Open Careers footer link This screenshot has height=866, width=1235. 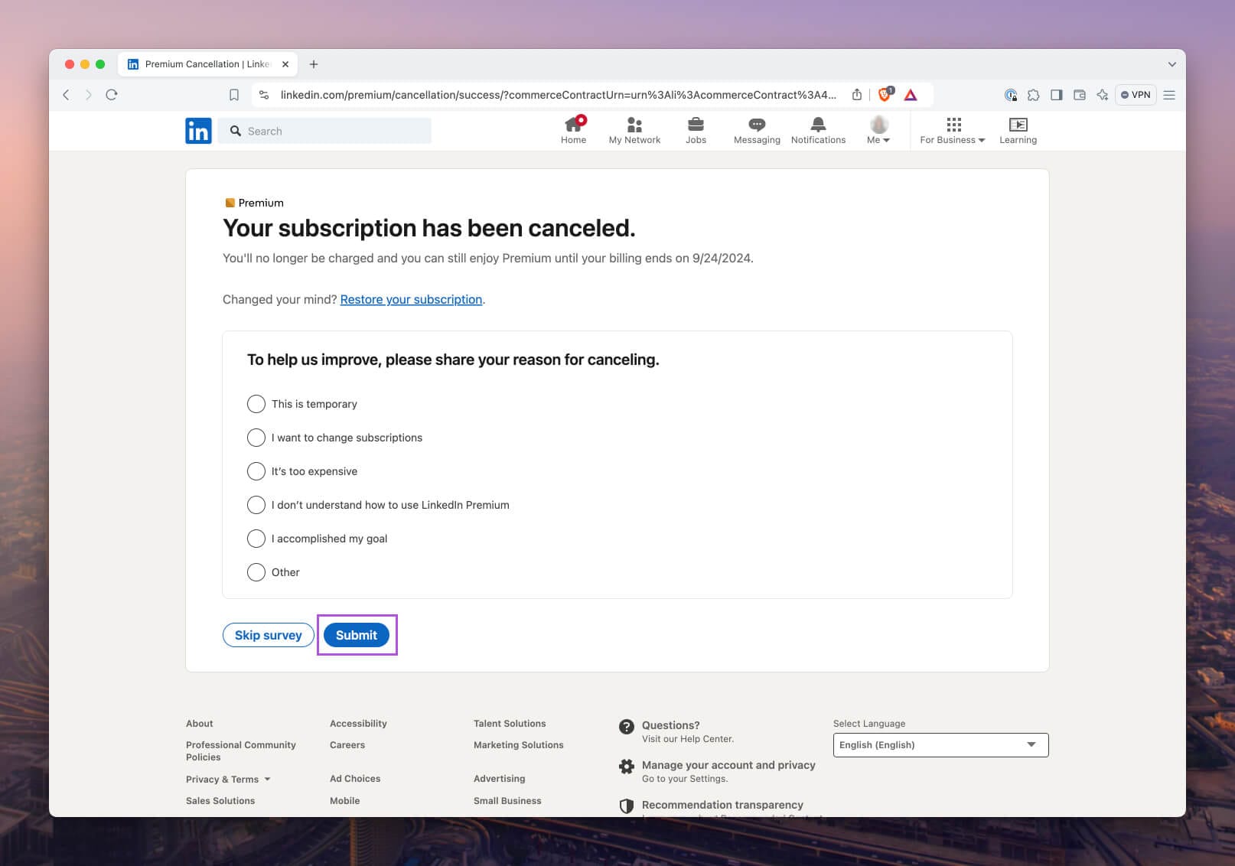pos(347,745)
